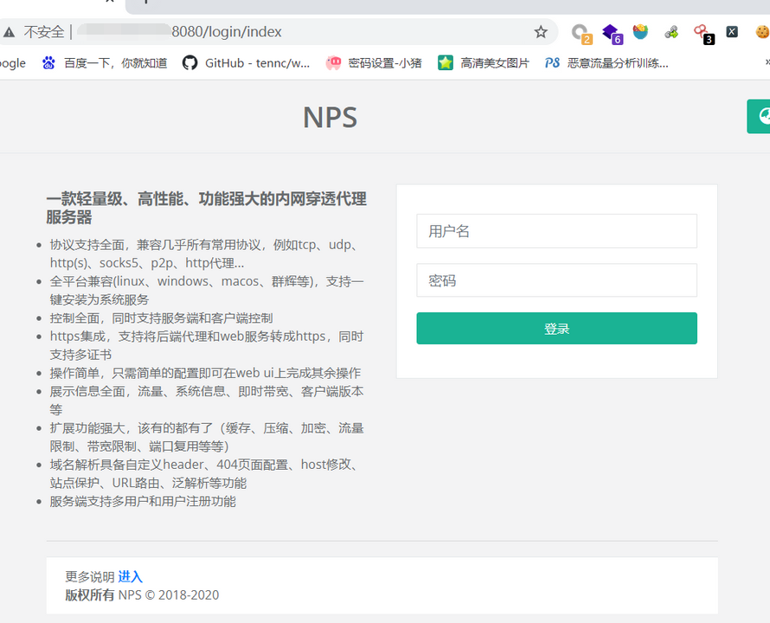This screenshot has height=623, width=770.
Task: Click the 操作简单 bullet item text
Action: tap(205, 373)
